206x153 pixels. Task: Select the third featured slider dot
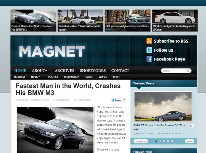tap(164, 141)
